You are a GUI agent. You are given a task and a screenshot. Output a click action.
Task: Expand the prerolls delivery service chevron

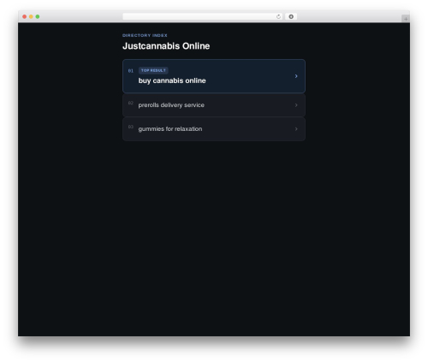coord(296,105)
